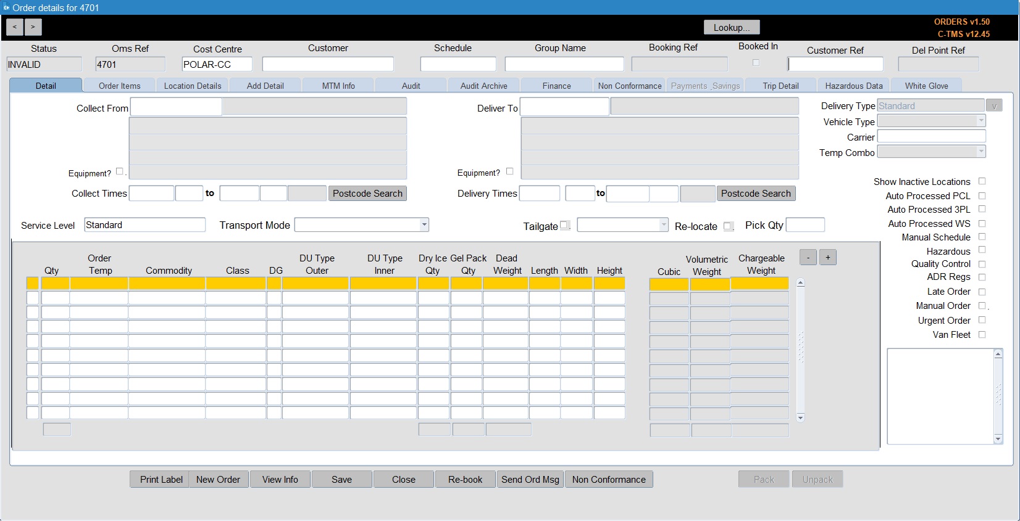Switch to the Order Items tab

120,86
